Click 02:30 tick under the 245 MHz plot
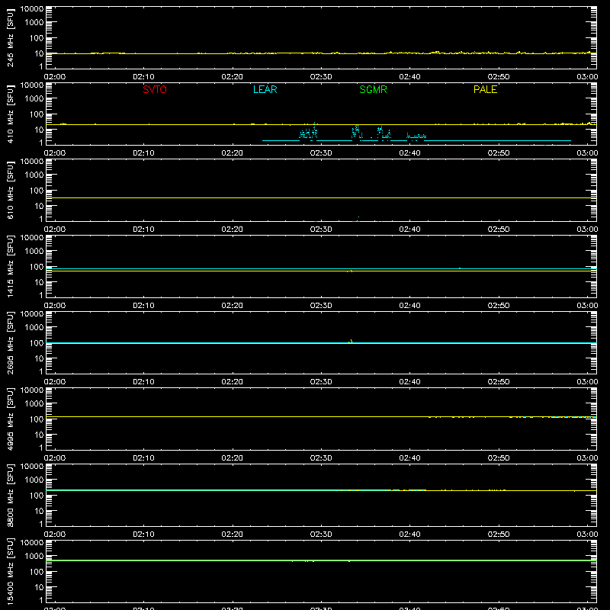The image size is (610, 610). tap(321, 77)
